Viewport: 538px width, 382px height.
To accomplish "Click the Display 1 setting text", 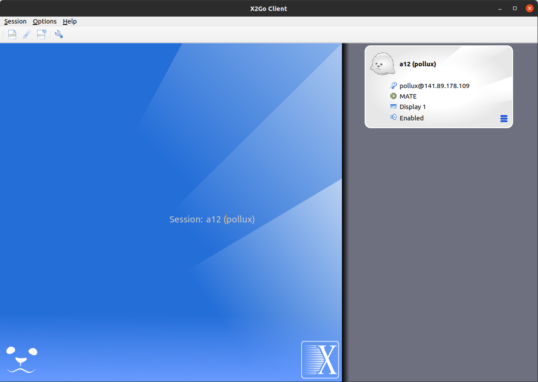I will 412,107.
